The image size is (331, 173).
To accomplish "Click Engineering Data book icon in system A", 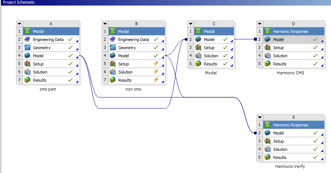I will coord(27,39).
